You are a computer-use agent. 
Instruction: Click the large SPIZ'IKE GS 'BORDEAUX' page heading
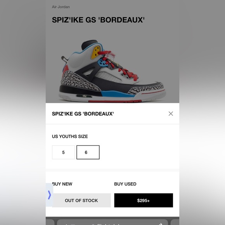98,20
